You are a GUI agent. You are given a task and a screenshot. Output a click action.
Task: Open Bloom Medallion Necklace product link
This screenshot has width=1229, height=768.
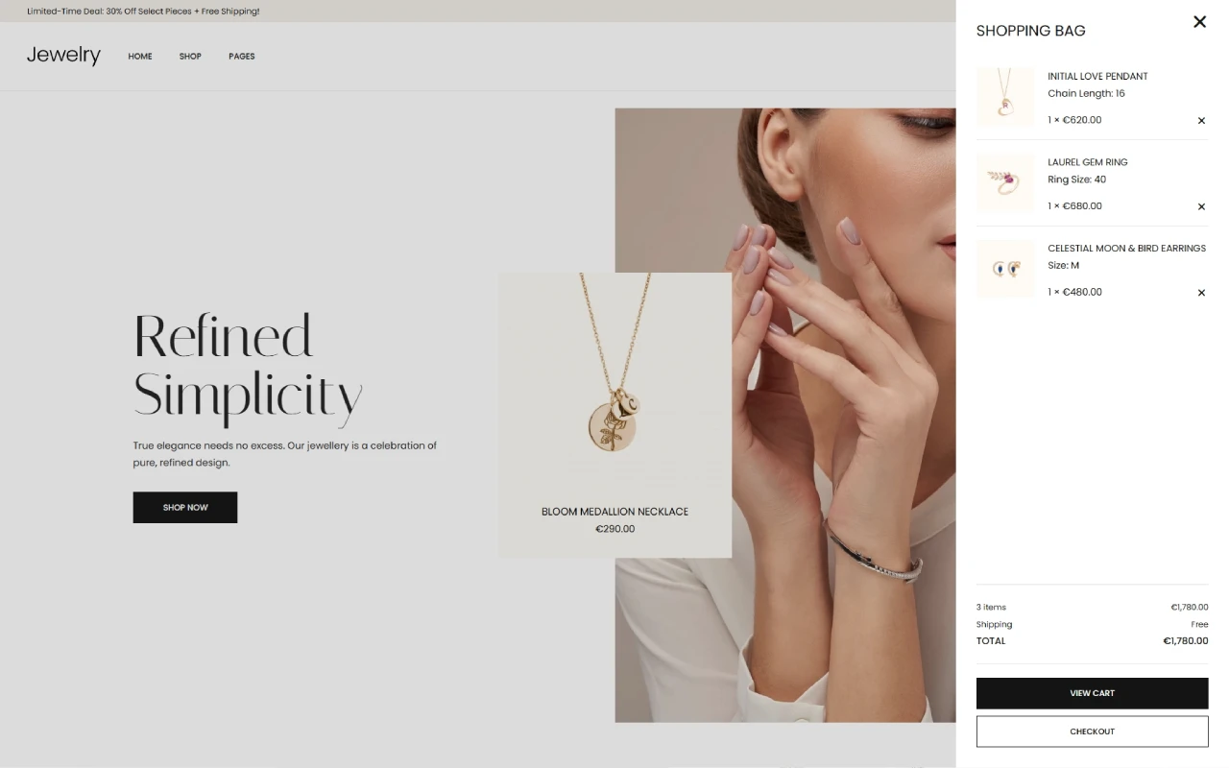pos(614,512)
